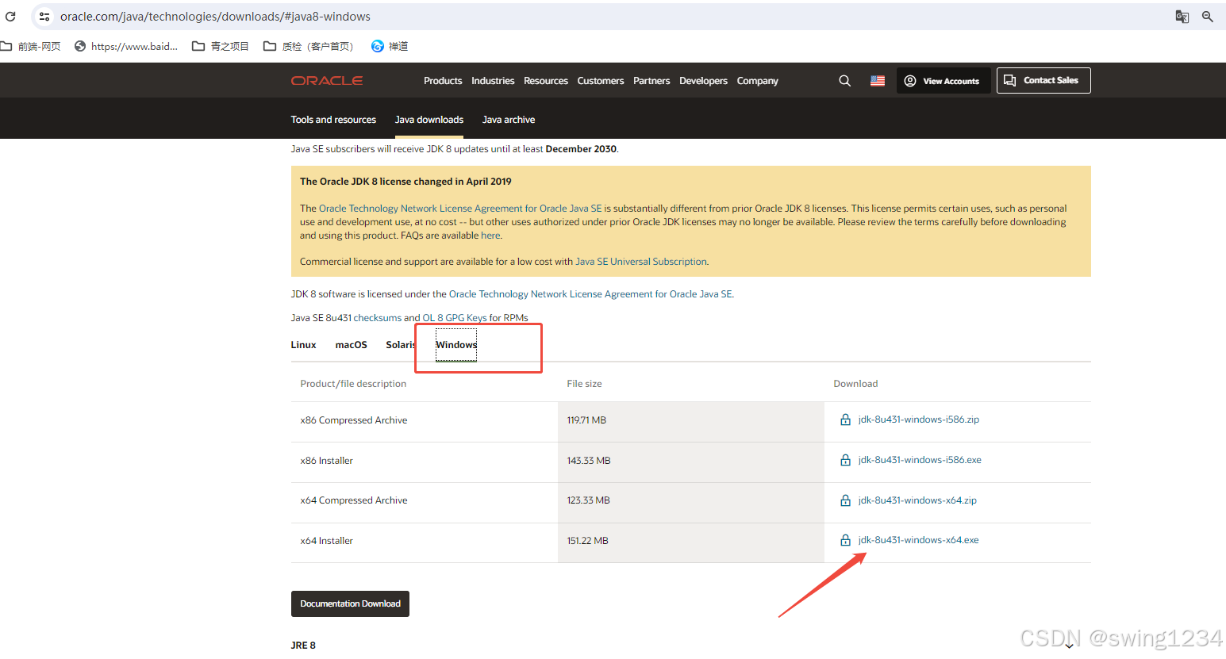This screenshot has width=1226, height=659.
Task: Click the 'File size' column header
Action: [x=584, y=384]
